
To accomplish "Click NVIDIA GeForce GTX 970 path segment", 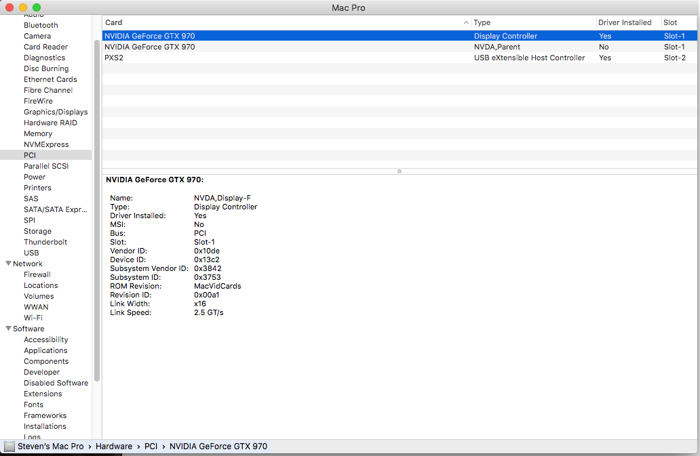I will 218,447.
